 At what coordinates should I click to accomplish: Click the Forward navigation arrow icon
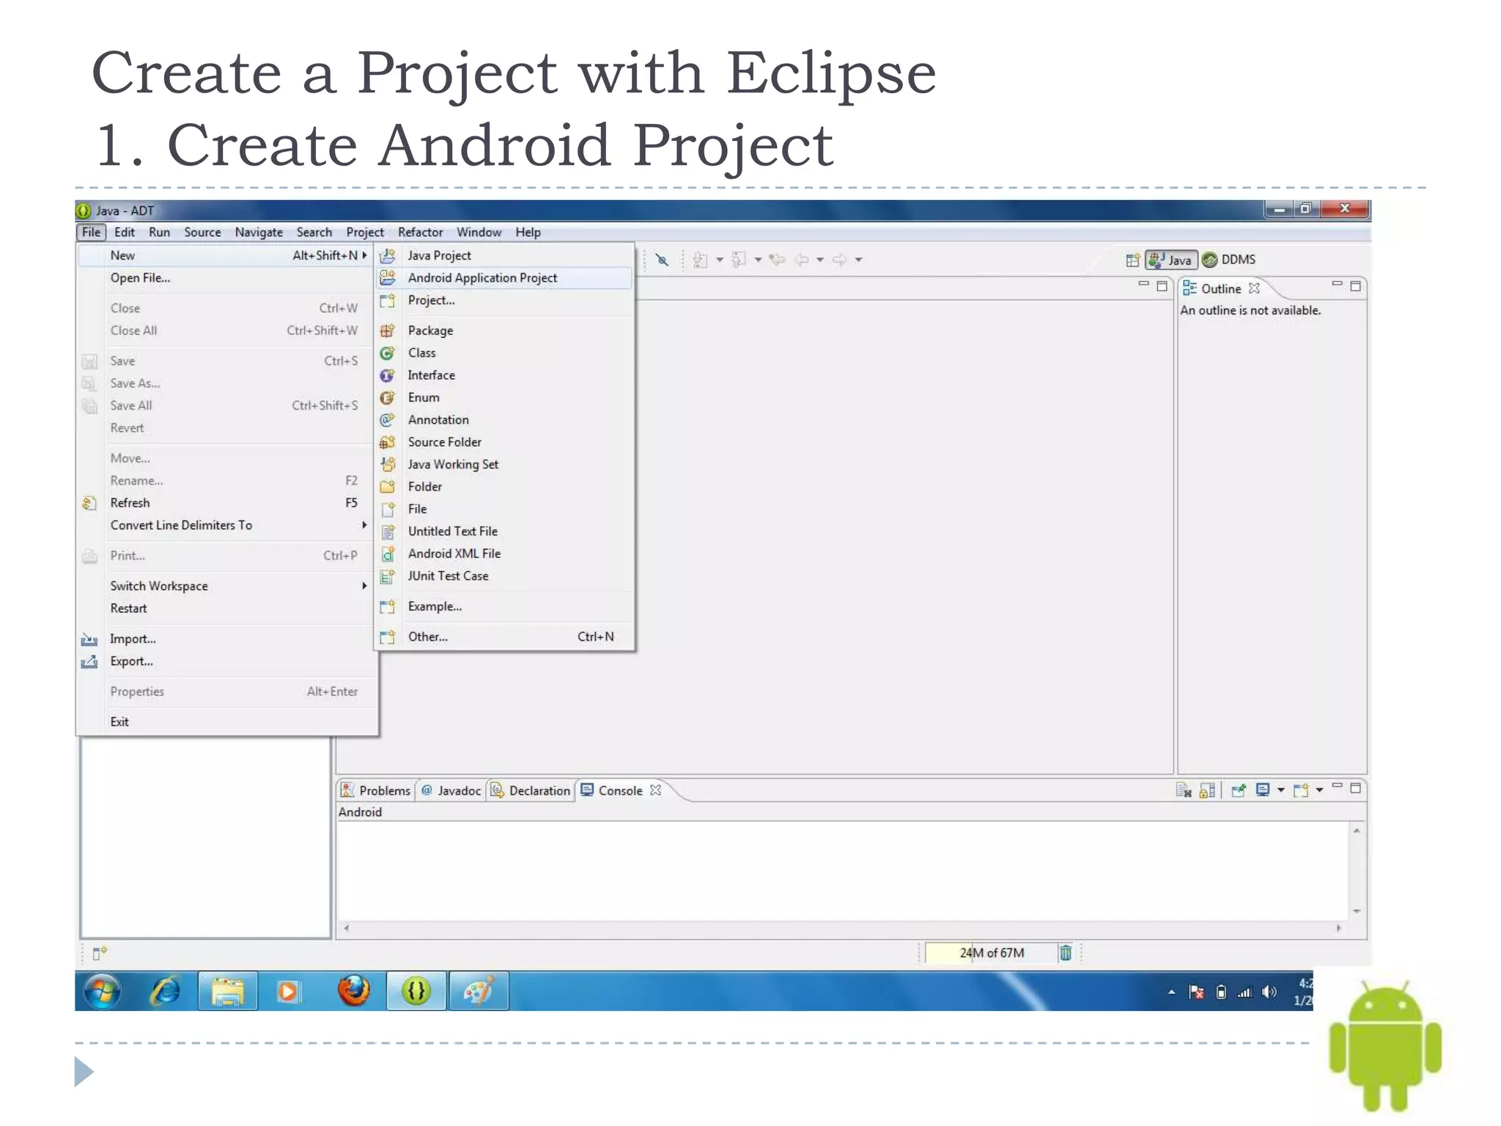[840, 260]
